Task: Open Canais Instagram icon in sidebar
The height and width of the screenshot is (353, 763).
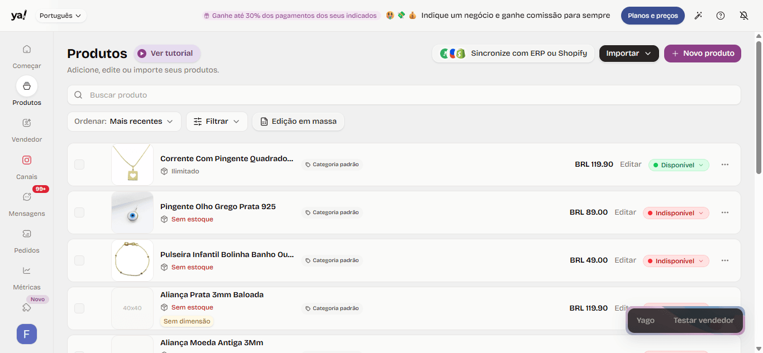Action: [x=27, y=160]
